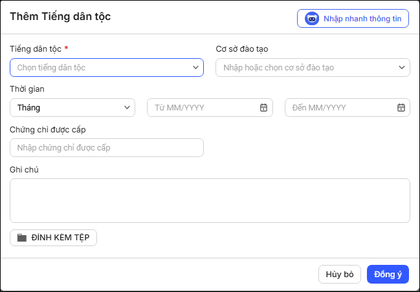The height and width of the screenshot is (292, 420).
Task: Select the Chọn tiếng dân tộc combo box
Action: pyautogui.click(x=107, y=67)
